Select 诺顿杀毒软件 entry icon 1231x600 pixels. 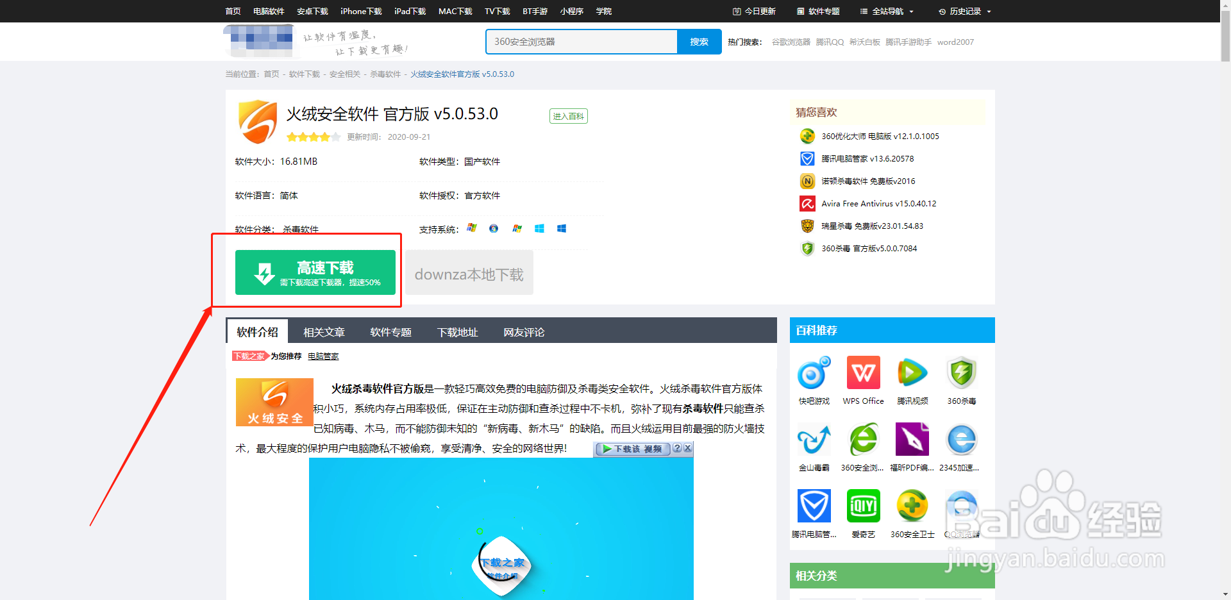pos(807,181)
